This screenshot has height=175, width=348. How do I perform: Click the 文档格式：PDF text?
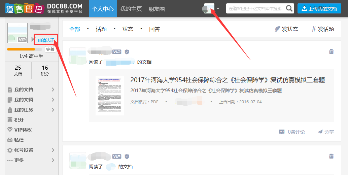pos(144,102)
